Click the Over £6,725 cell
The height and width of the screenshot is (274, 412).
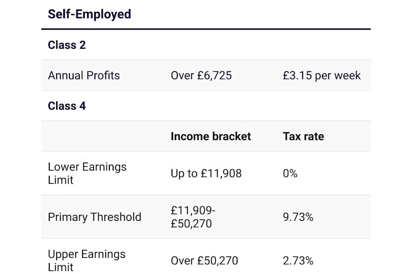click(201, 76)
